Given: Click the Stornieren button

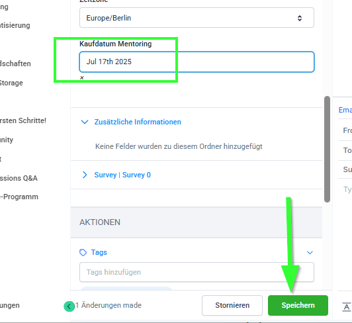Looking at the screenshot, I should coord(232,306).
